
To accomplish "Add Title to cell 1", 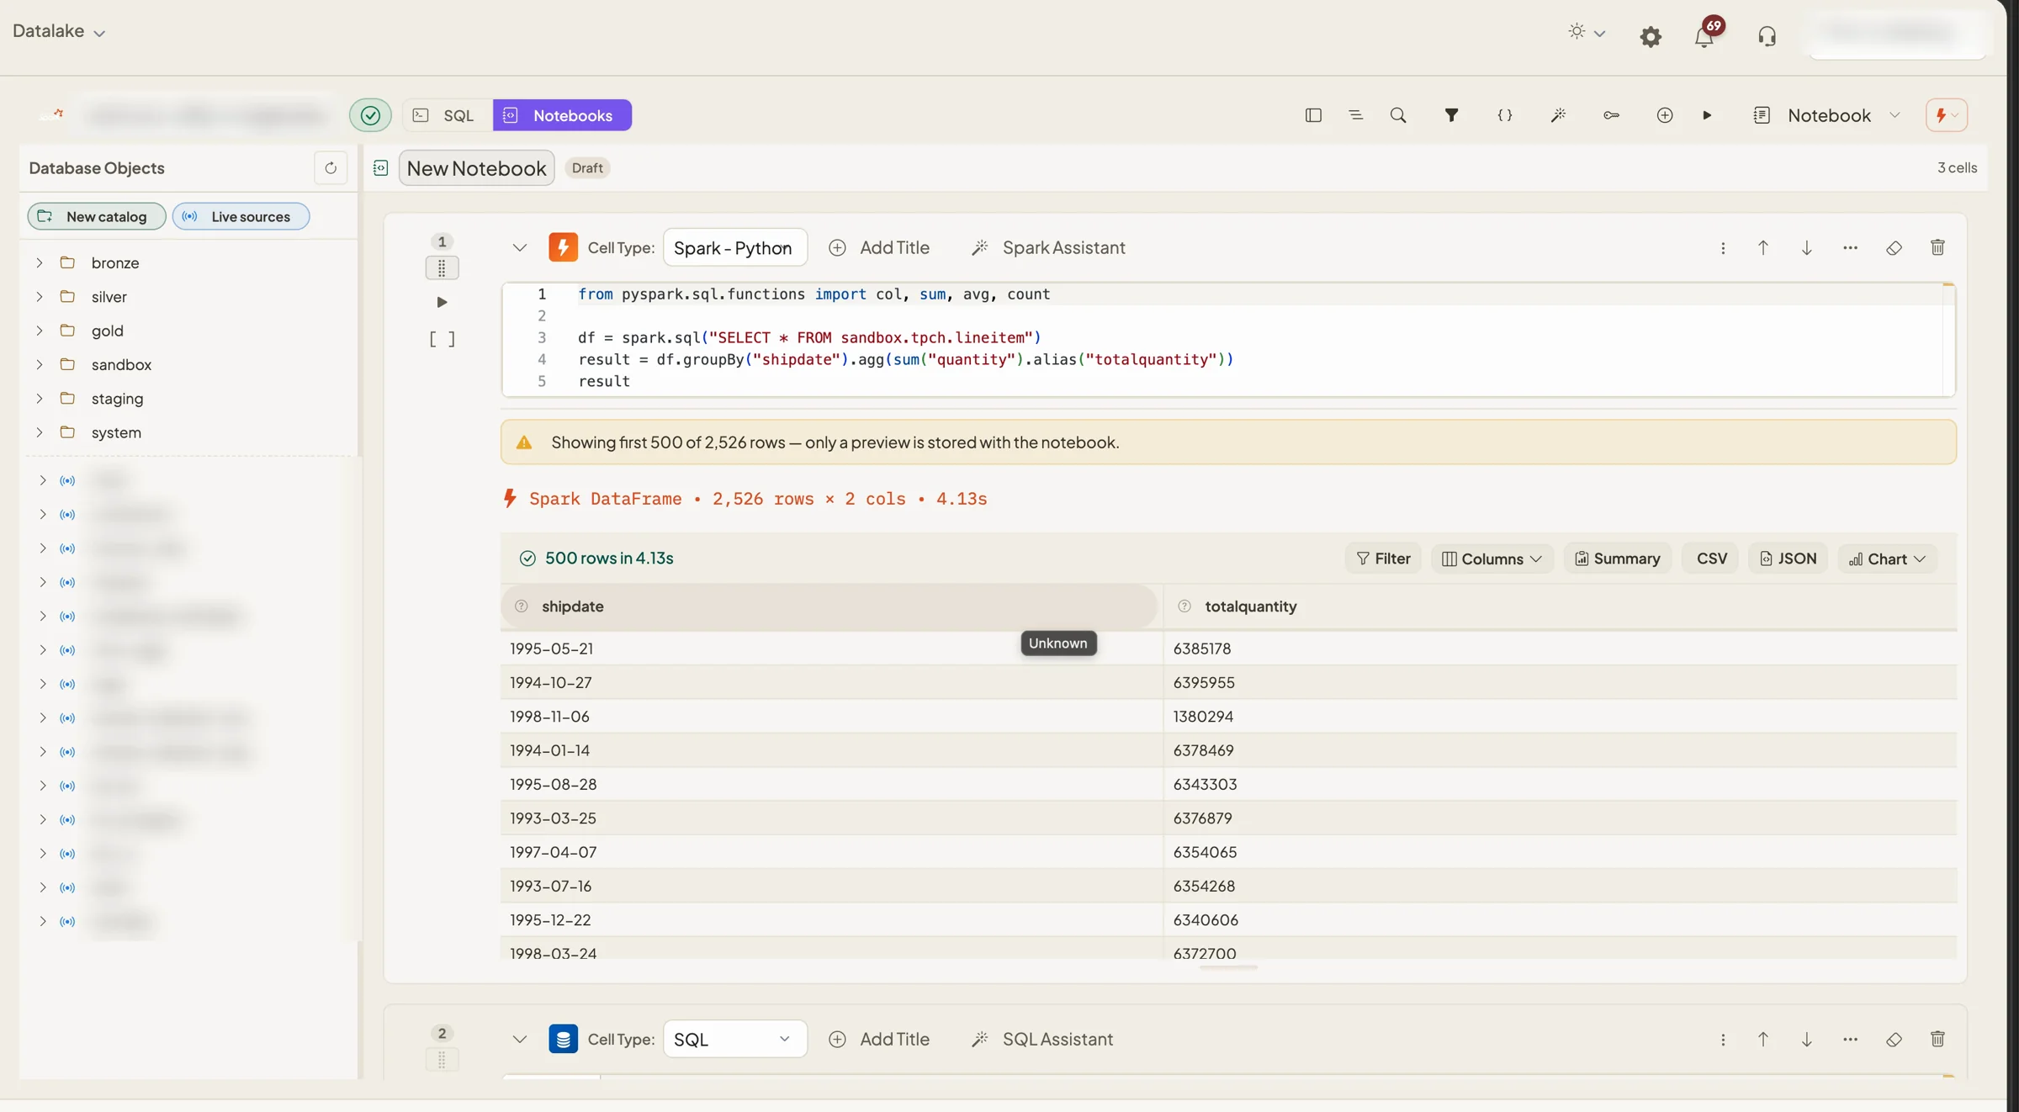I will [x=879, y=247].
